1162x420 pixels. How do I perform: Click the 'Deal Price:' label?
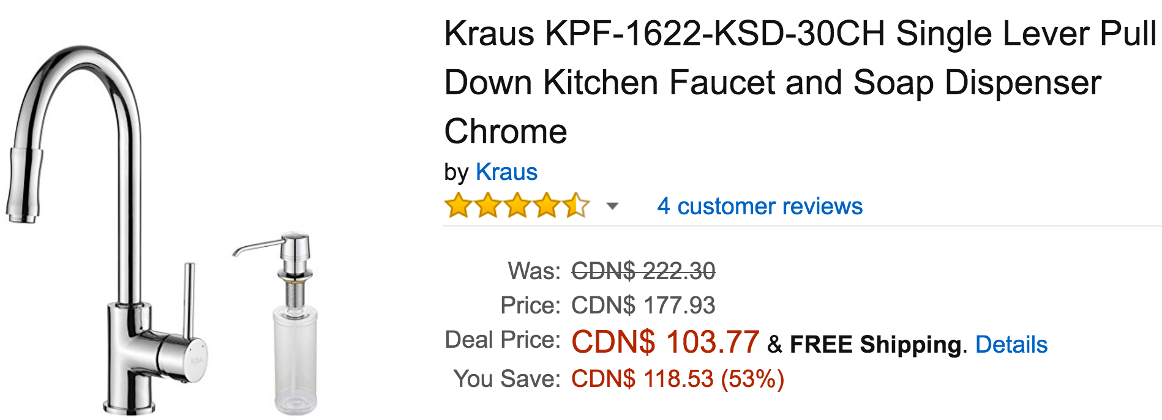(x=503, y=340)
